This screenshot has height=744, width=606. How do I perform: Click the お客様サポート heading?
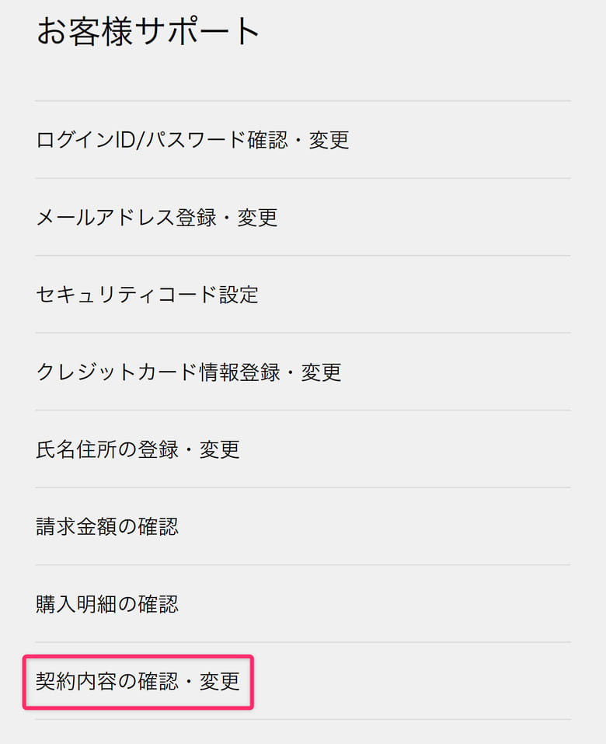point(148,32)
